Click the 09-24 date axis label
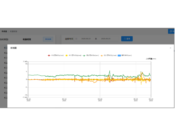Image resolution: width=175 pixels, height=131 pixels. coord(100,100)
